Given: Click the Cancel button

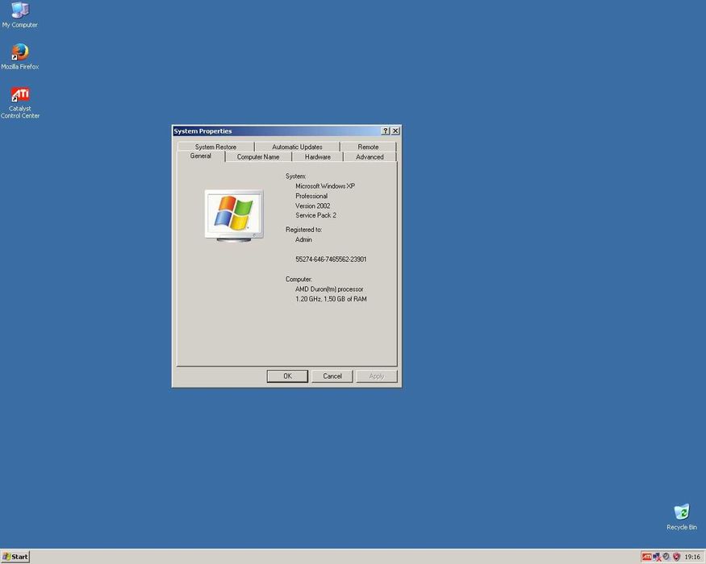Looking at the screenshot, I should (332, 376).
